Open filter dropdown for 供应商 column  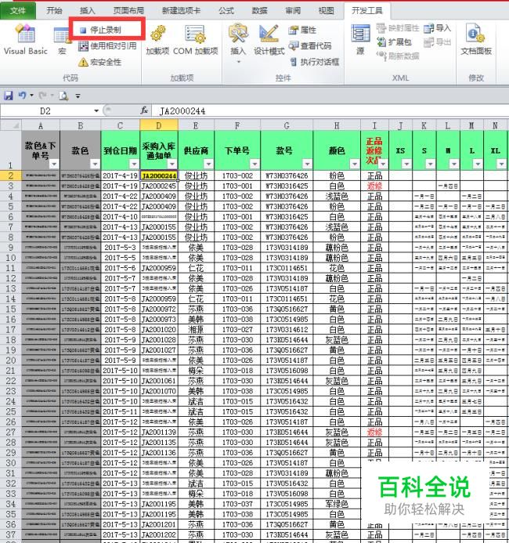(x=207, y=164)
